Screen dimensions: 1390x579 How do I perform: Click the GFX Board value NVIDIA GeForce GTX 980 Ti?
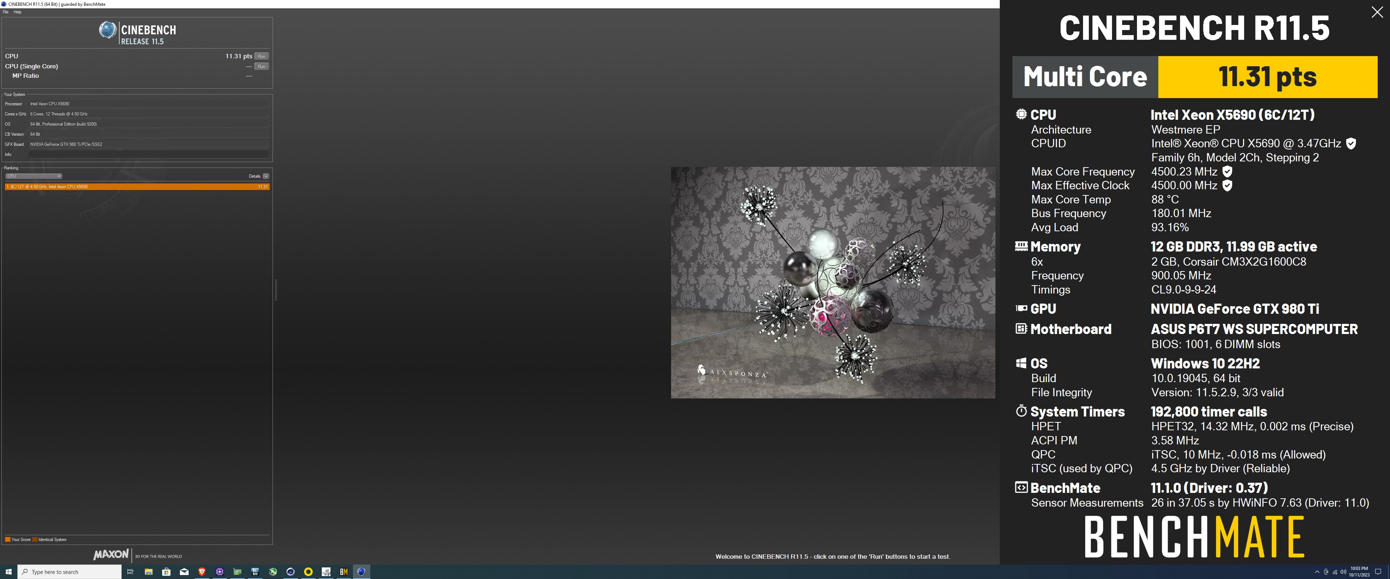[148, 144]
